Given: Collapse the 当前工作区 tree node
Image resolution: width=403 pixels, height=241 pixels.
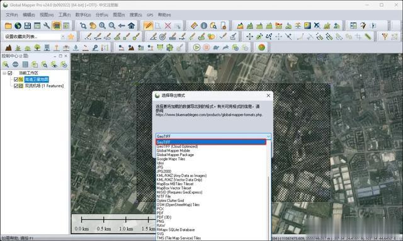Looking at the screenshot, I should 4,73.
